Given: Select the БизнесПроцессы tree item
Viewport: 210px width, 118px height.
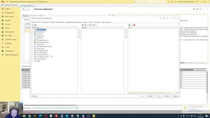Looking at the screenshot, I should (x=41, y=59).
